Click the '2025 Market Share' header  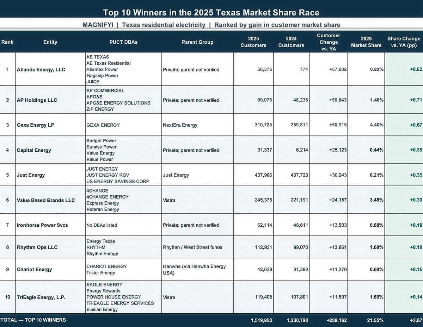click(366, 42)
